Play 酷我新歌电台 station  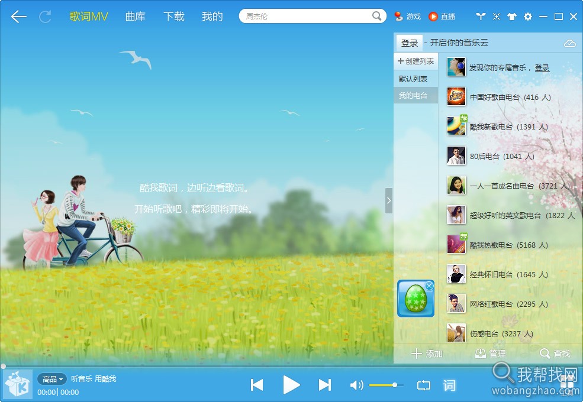(509, 127)
